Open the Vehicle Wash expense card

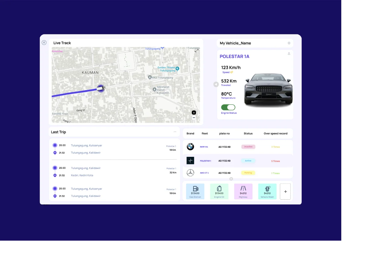[267, 191]
